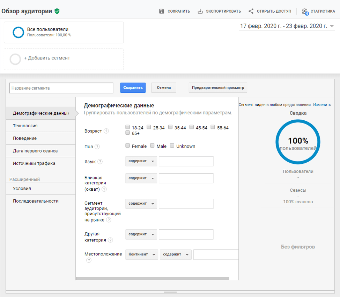This screenshot has width=340, height=297.
Task: Open содержит dropdown for Близкая категория
Action: (x=141, y=178)
